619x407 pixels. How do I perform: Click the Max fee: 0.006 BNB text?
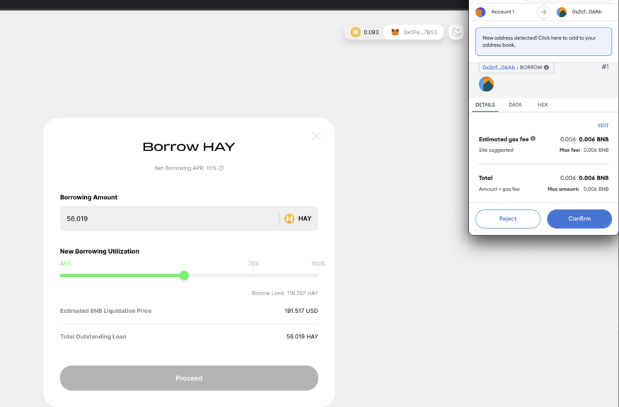584,150
